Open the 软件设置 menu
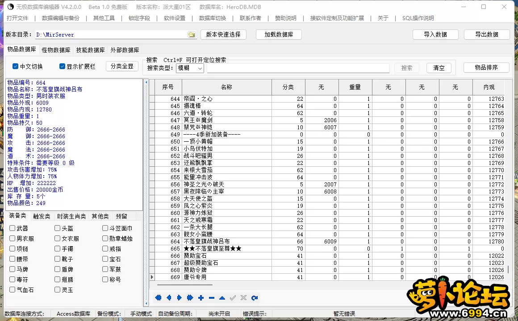 (175, 18)
